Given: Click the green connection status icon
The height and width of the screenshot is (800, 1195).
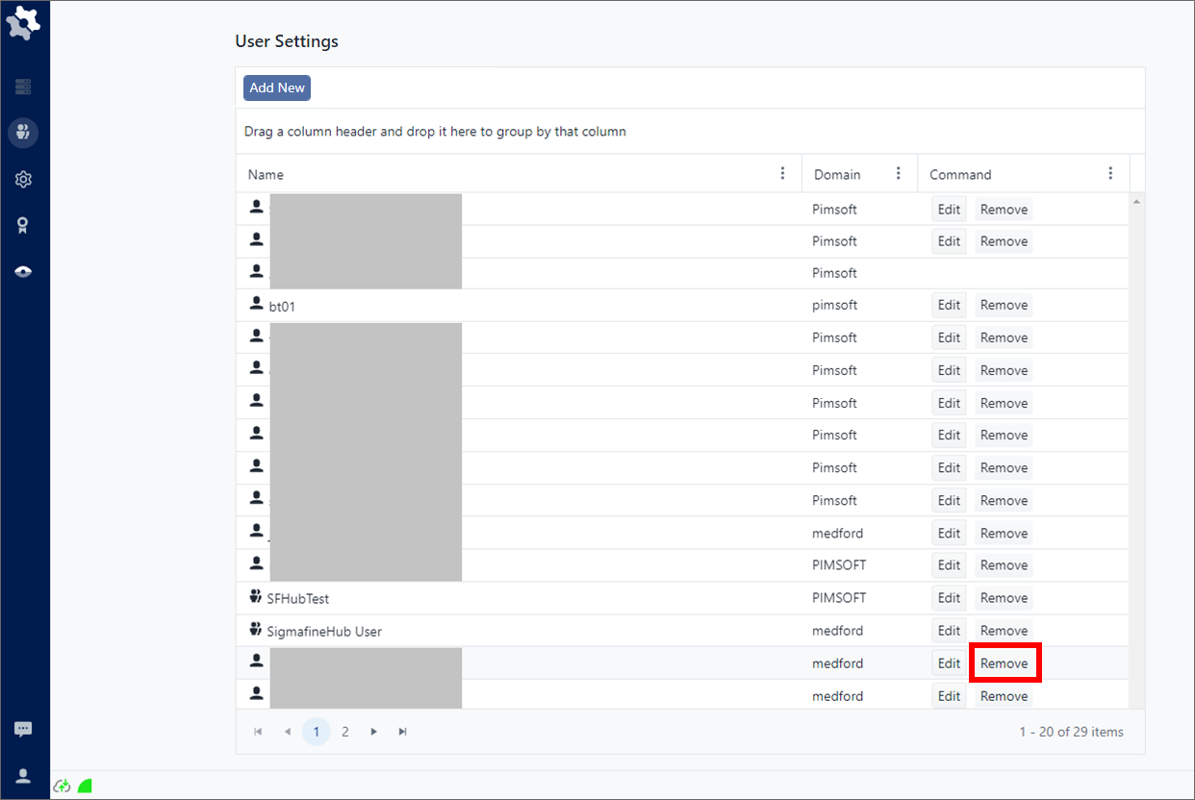Looking at the screenshot, I should click(85, 787).
